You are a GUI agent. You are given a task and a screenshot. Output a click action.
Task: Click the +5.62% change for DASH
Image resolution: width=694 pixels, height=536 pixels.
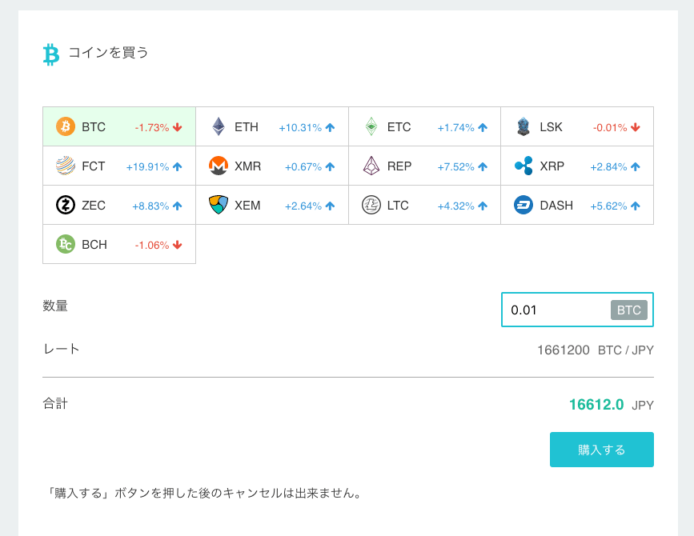pos(608,206)
